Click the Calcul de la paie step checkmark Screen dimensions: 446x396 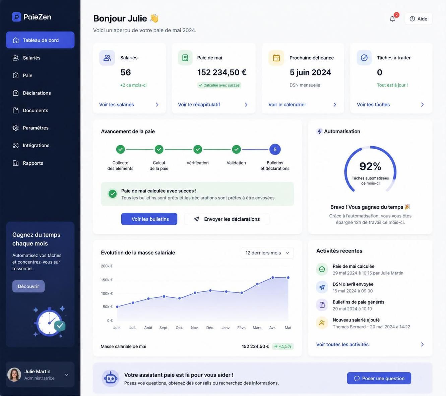pyautogui.click(x=159, y=149)
